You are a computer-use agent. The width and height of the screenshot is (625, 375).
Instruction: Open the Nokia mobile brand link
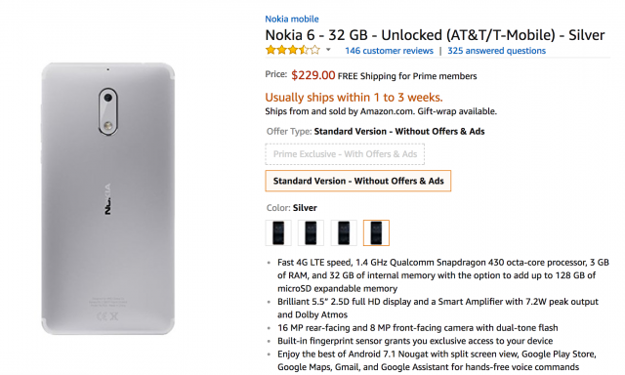coord(292,19)
